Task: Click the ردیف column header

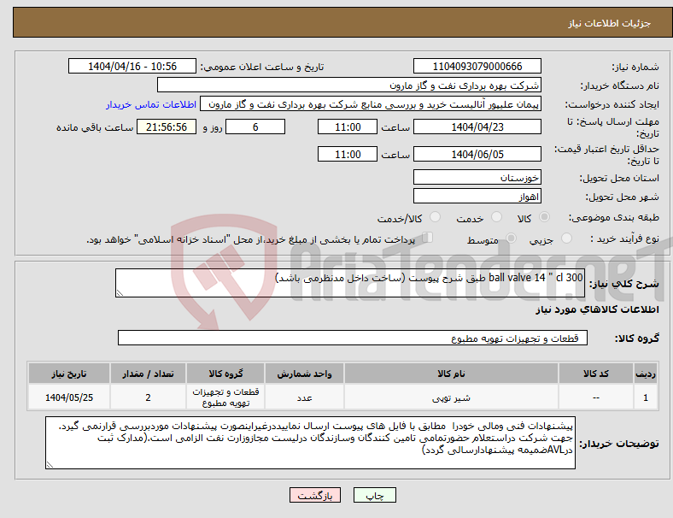Action: coord(645,374)
